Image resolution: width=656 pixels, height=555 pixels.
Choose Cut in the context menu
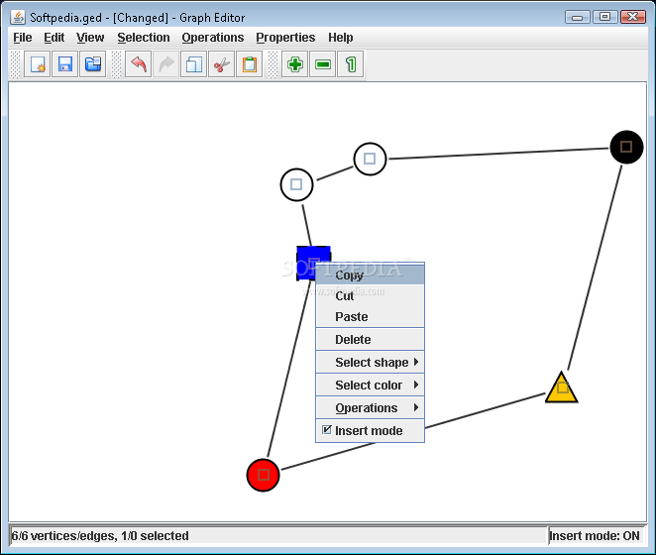[x=371, y=296]
